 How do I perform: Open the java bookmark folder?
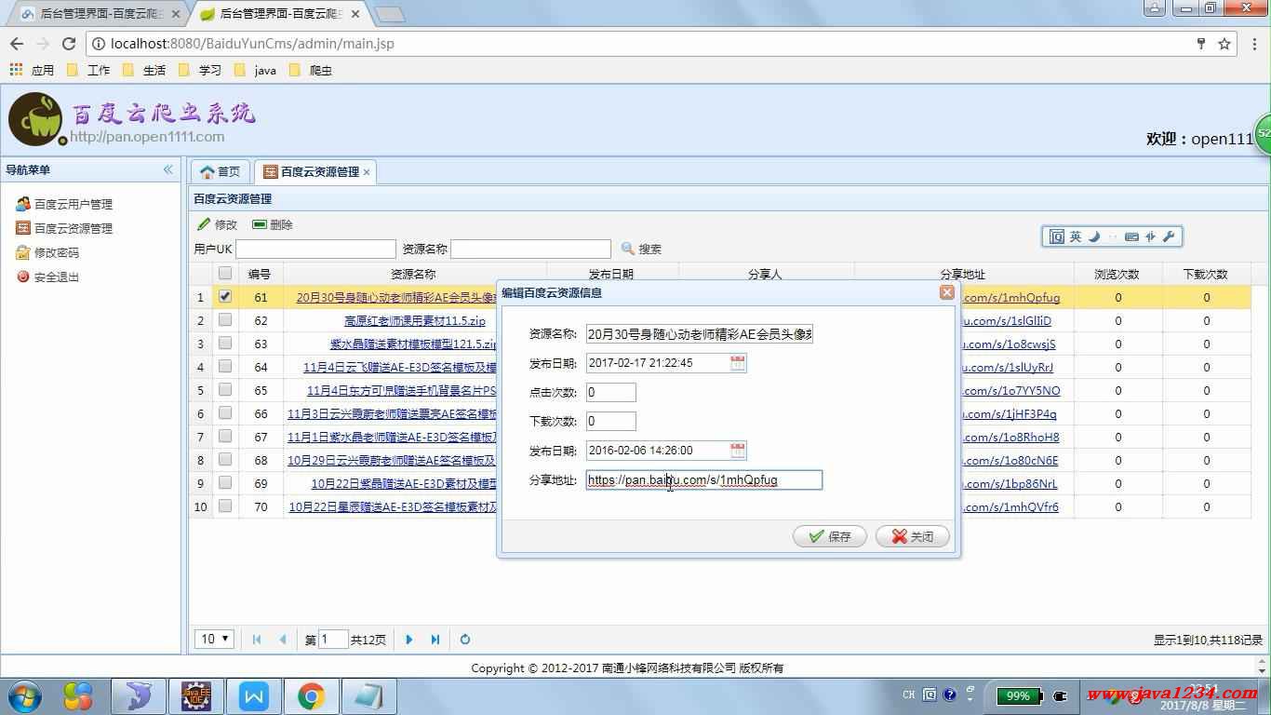coord(256,70)
